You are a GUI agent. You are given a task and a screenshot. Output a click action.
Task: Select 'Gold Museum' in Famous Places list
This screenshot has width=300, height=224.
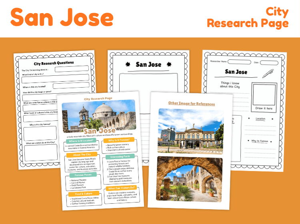click(x=77, y=185)
